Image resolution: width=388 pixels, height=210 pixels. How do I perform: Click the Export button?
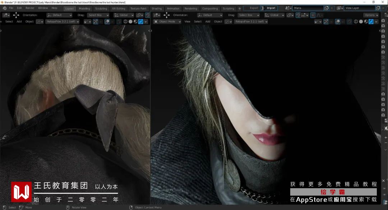click(x=254, y=8)
